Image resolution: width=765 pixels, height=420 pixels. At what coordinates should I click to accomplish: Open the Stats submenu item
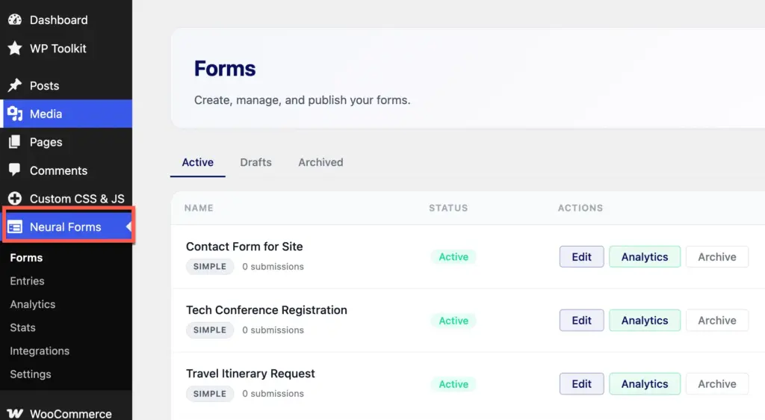(23, 327)
